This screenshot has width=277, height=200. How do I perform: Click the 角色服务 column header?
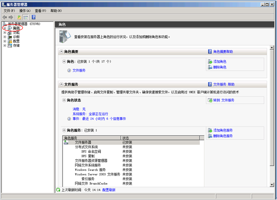tap(92, 138)
